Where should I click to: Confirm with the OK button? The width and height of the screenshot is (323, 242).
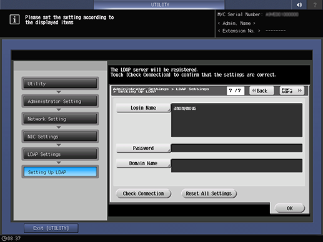point(290,208)
